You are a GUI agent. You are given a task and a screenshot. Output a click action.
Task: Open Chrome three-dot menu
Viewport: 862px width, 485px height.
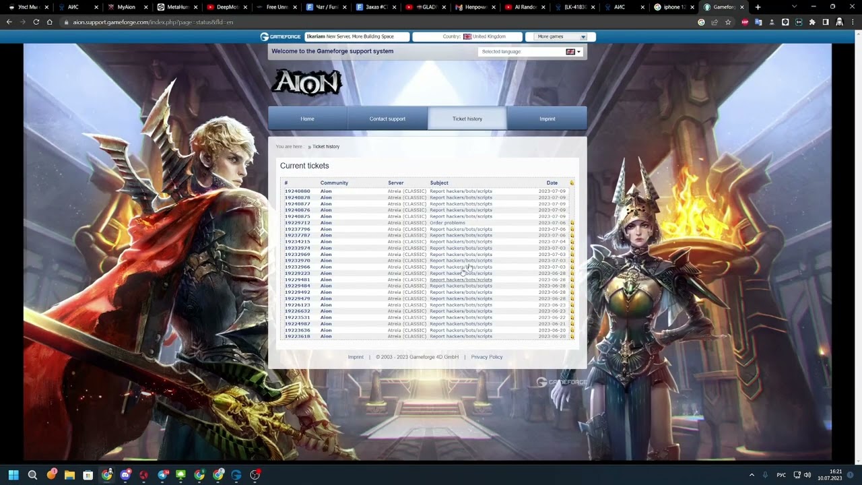tap(853, 22)
